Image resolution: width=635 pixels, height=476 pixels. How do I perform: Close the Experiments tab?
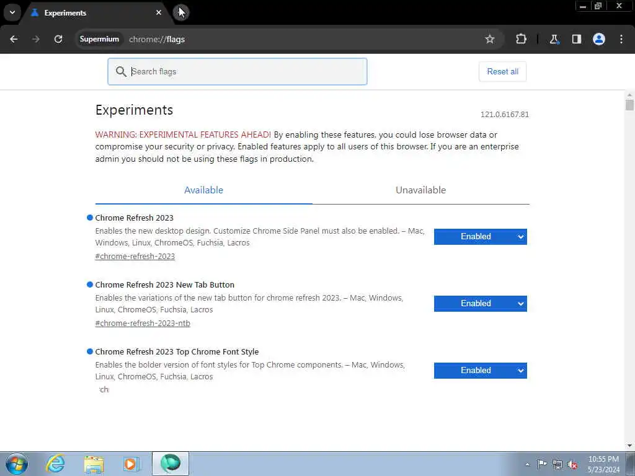point(159,12)
